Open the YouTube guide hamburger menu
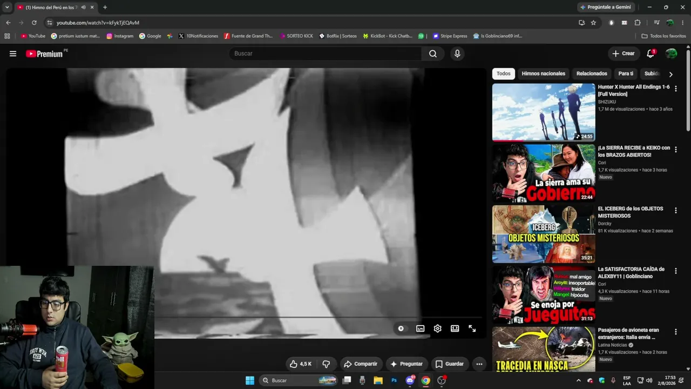 click(x=13, y=53)
